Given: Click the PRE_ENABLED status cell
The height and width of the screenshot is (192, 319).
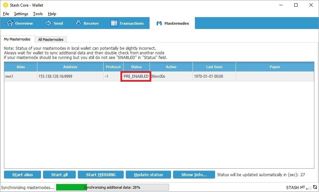Looking at the screenshot, I should (136, 76).
